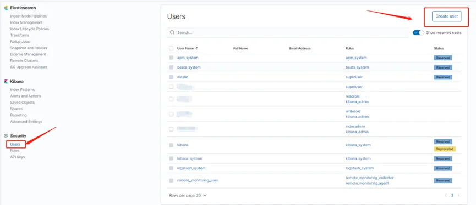Check the box for the indexadmin user row

(171, 129)
